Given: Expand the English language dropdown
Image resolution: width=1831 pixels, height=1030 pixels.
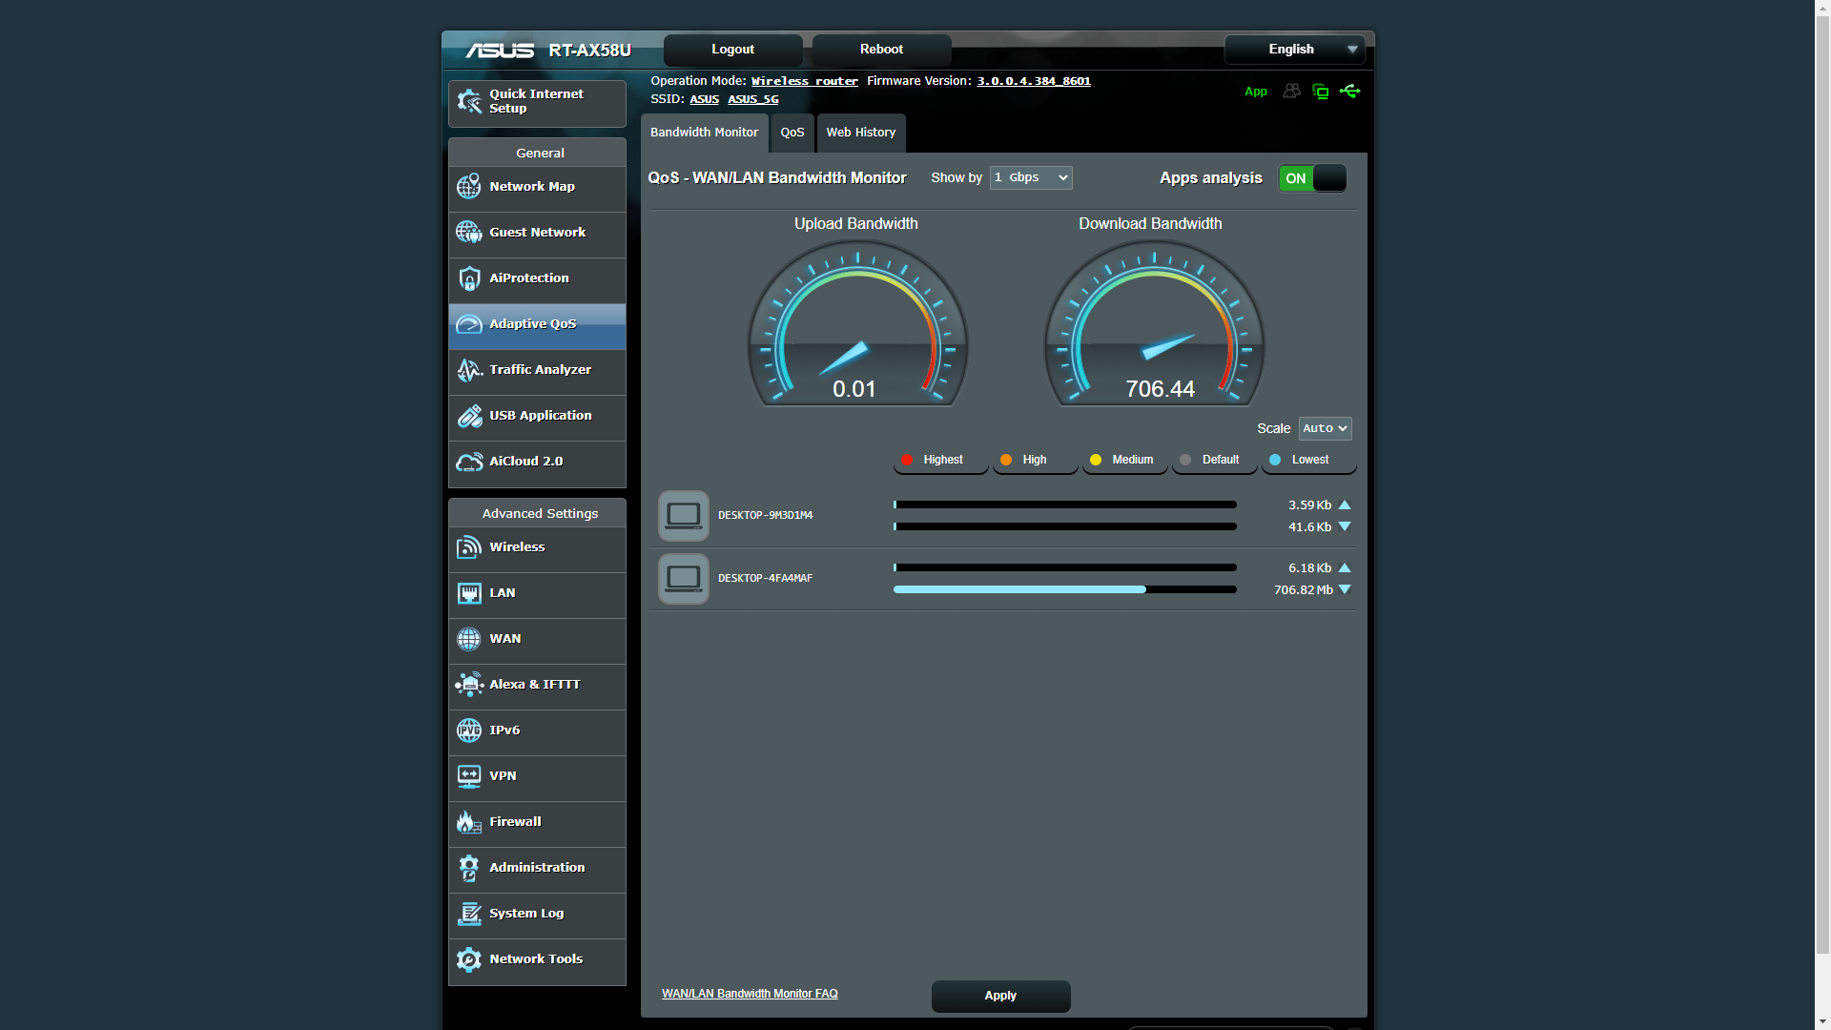Looking at the screenshot, I should pyautogui.click(x=1294, y=50).
